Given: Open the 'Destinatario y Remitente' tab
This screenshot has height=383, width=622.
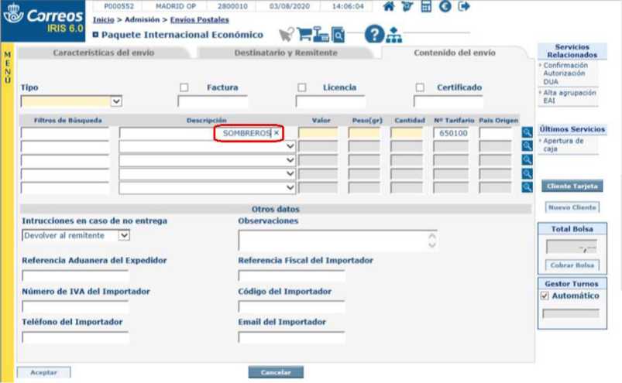Looking at the screenshot, I should pyautogui.click(x=285, y=53).
